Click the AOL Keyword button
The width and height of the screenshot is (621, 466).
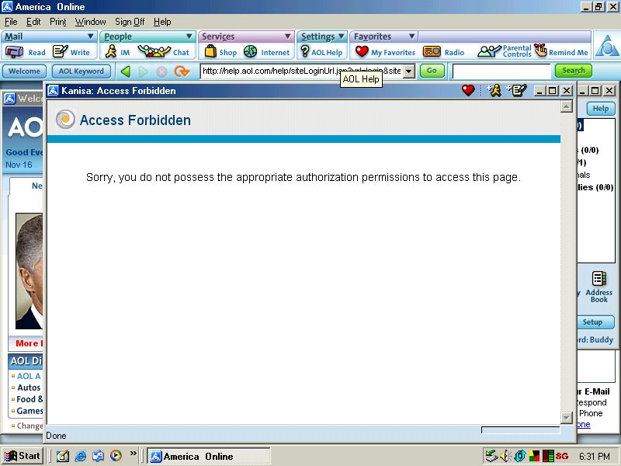coord(82,71)
